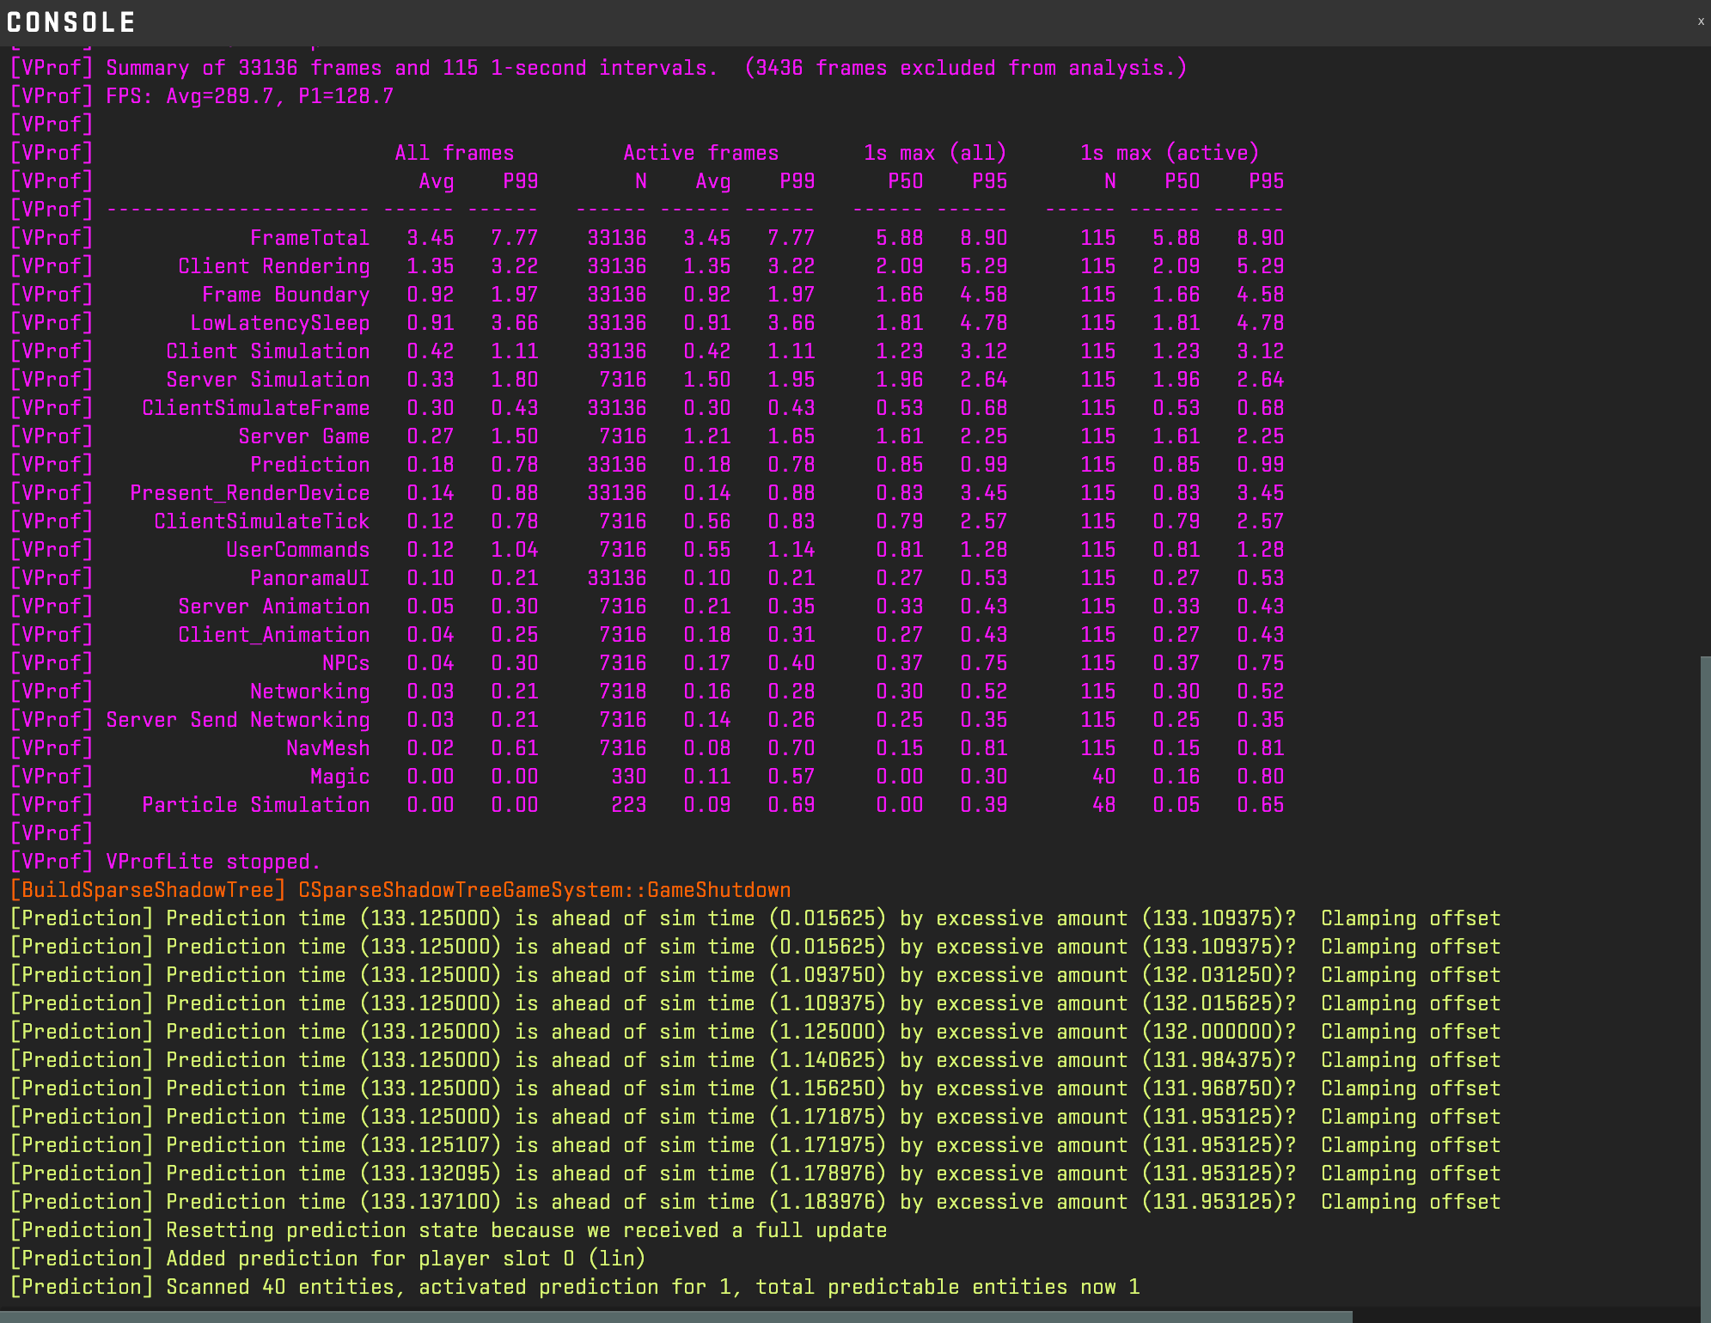This screenshot has width=1711, height=1323.
Task: Click the empty vertical scrollbar track above thumb
Action: pyautogui.click(x=1705, y=344)
